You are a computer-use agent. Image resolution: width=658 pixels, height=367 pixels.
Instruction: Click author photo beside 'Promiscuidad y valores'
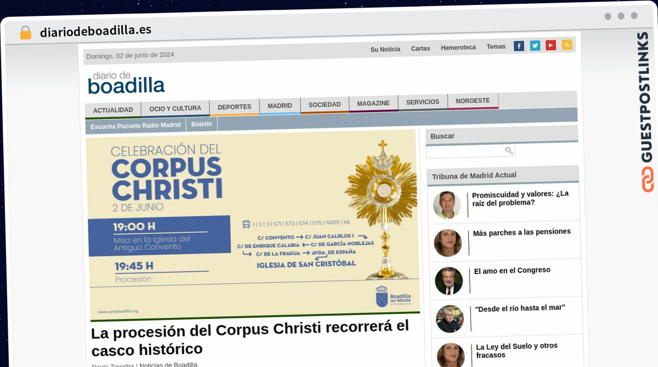click(x=447, y=205)
